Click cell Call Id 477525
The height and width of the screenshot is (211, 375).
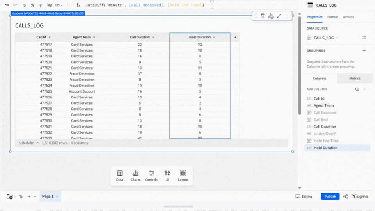tap(46, 91)
